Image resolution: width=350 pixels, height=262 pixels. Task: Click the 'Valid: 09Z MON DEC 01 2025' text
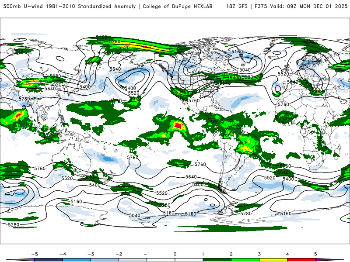click(309, 6)
